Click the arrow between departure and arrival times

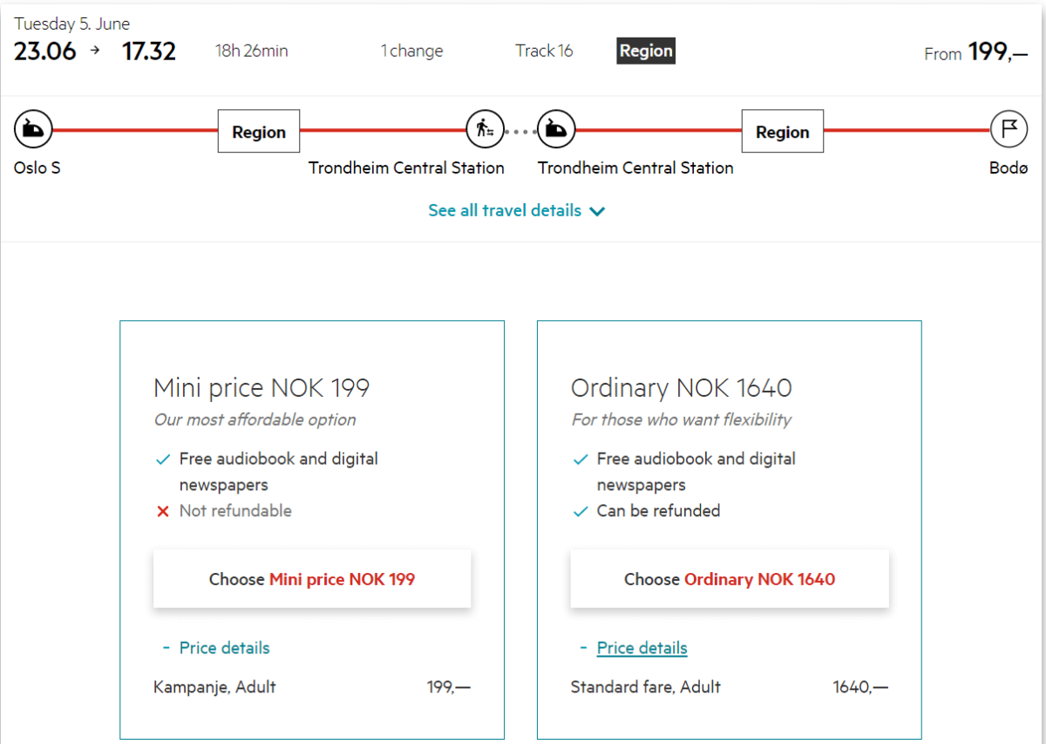[x=95, y=51]
